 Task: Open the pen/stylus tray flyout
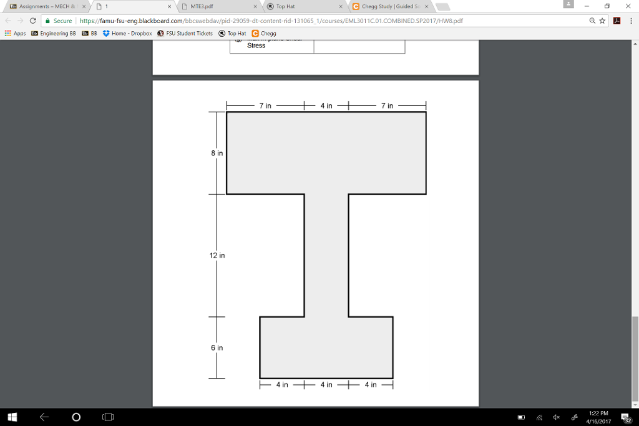click(573, 417)
